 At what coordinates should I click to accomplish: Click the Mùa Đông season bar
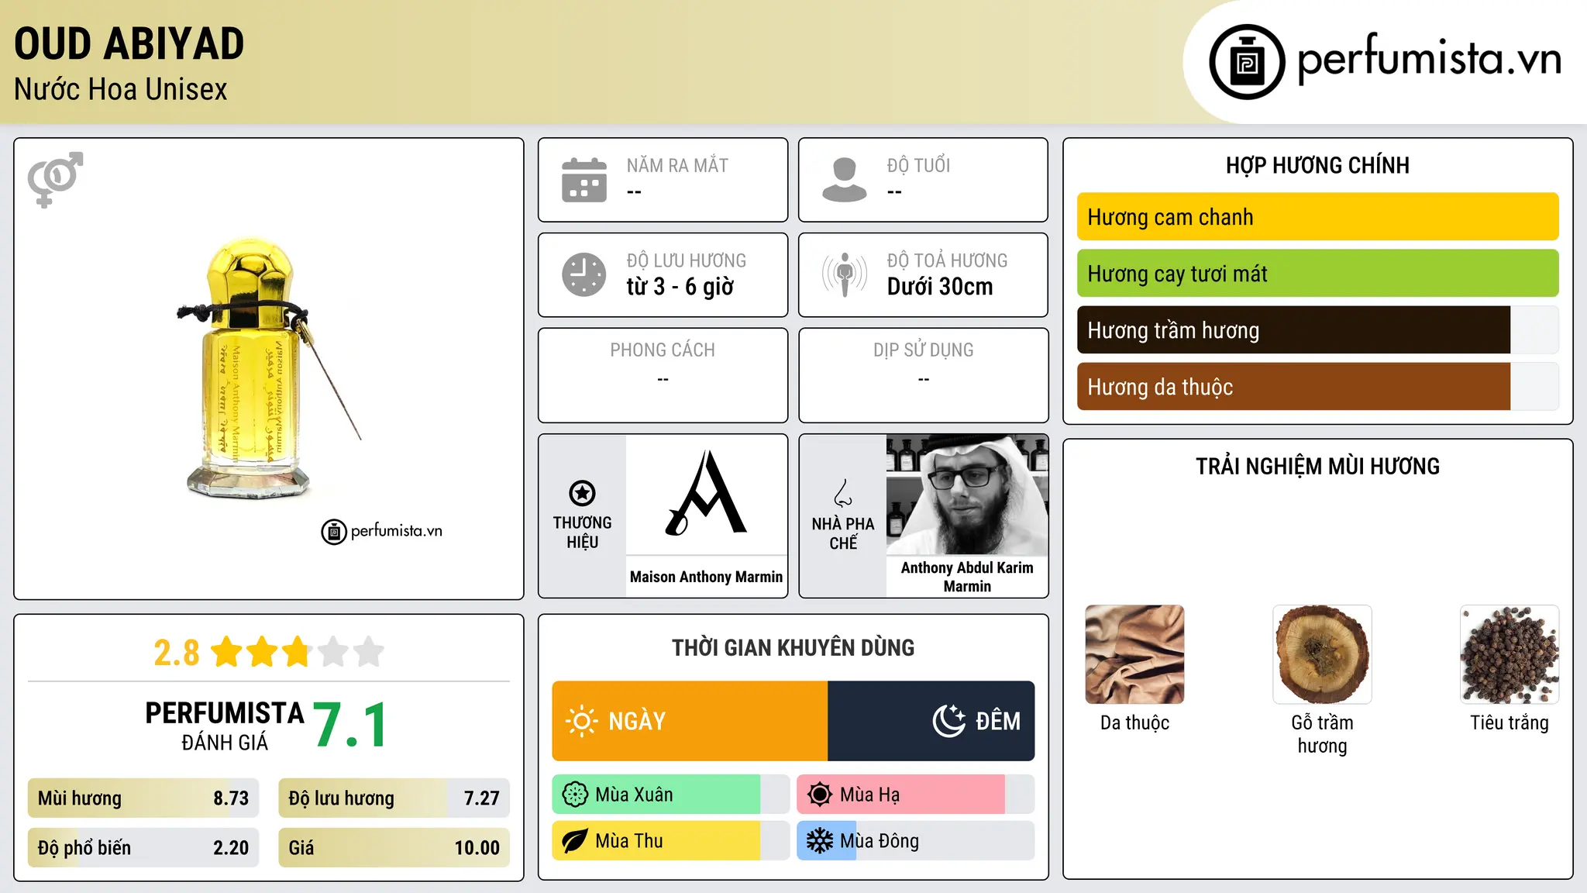pyautogui.click(x=916, y=841)
